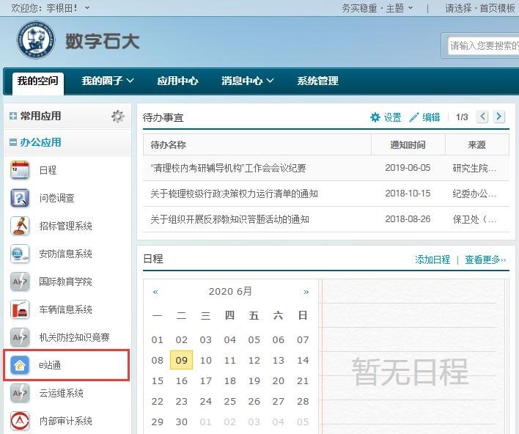Open the 安防信息系统 icon
This screenshot has width=519, height=434.
point(20,254)
